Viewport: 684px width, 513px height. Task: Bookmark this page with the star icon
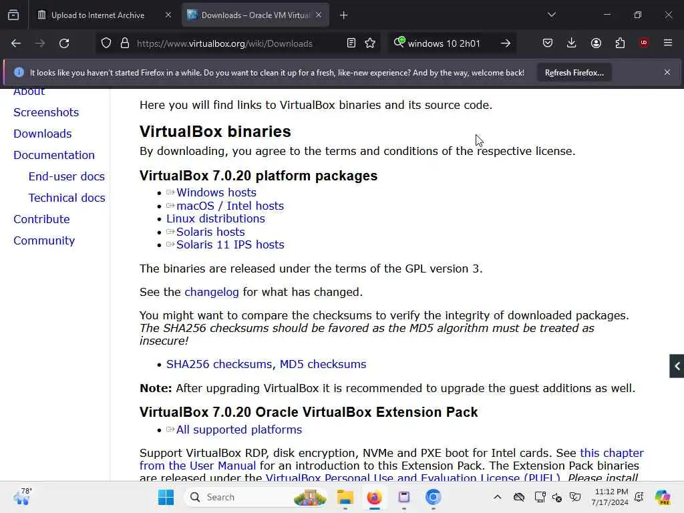coord(370,43)
